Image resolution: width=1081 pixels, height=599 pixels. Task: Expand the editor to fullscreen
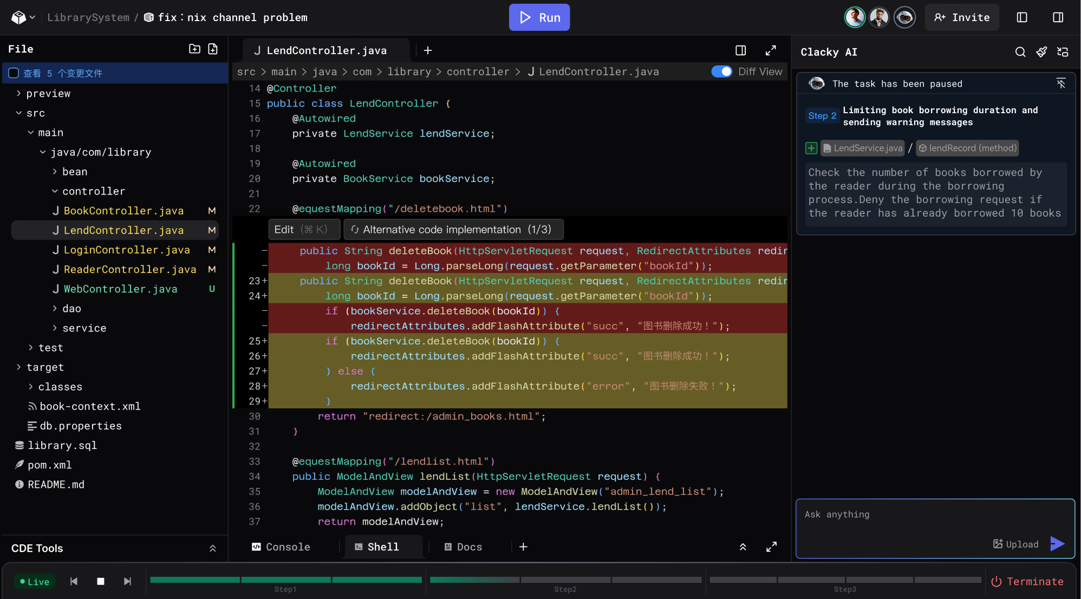(771, 50)
